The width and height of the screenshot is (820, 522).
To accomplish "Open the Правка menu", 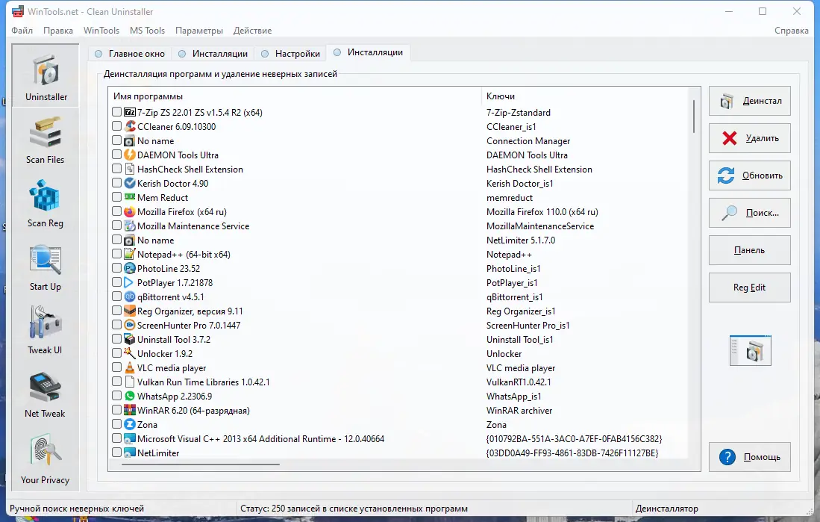I will (58, 31).
